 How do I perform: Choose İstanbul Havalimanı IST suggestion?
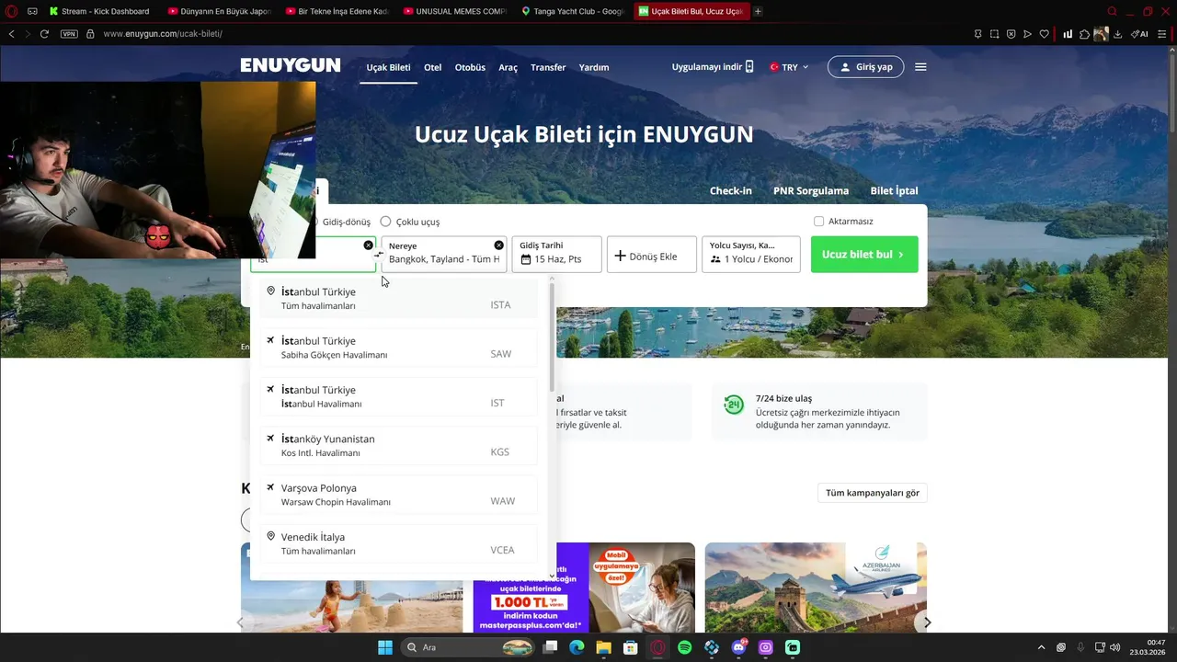click(x=398, y=396)
